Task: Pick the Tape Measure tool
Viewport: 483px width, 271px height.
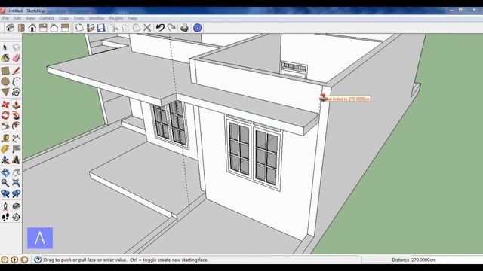Action: (5, 139)
